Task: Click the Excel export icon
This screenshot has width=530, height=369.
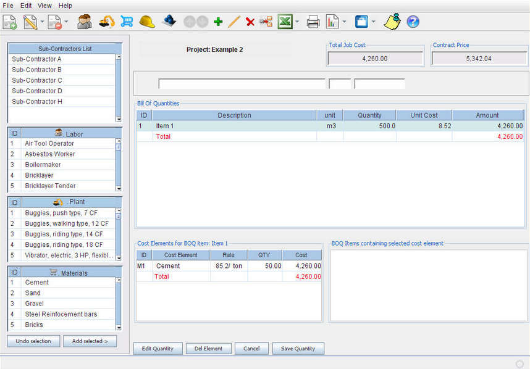Action: [x=285, y=22]
